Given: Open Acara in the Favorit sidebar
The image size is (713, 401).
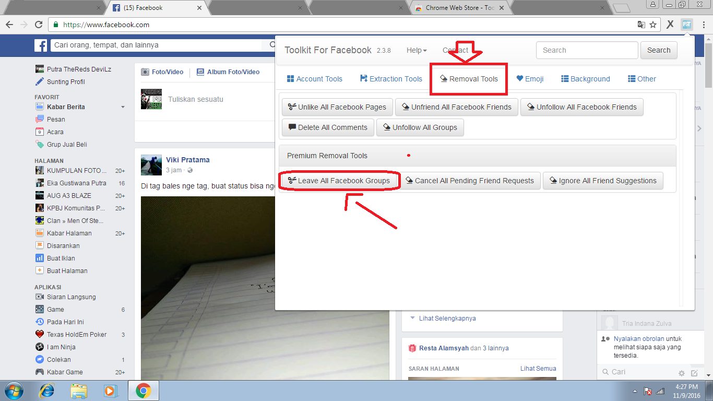Looking at the screenshot, I should pos(55,132).
